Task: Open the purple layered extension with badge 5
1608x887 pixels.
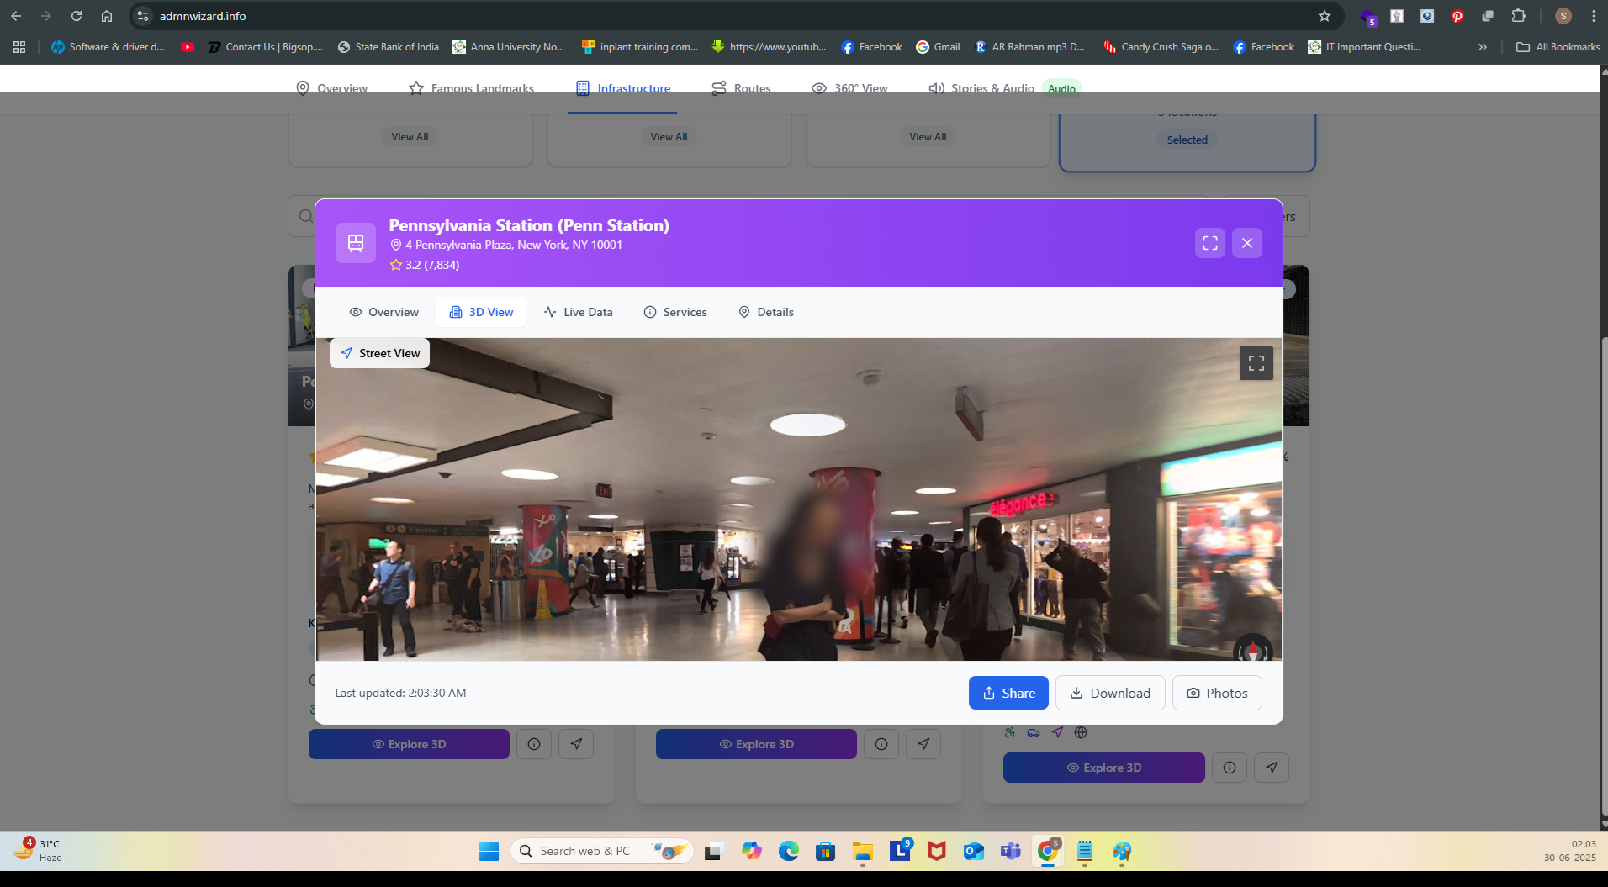Action: pos(1367,17)
